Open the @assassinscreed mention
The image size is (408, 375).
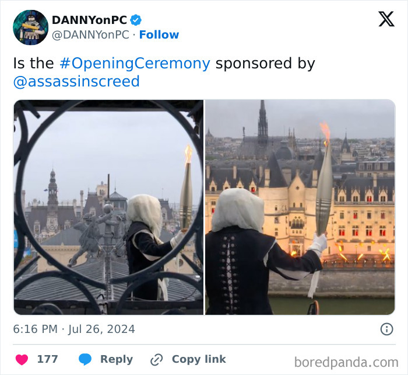76,81
